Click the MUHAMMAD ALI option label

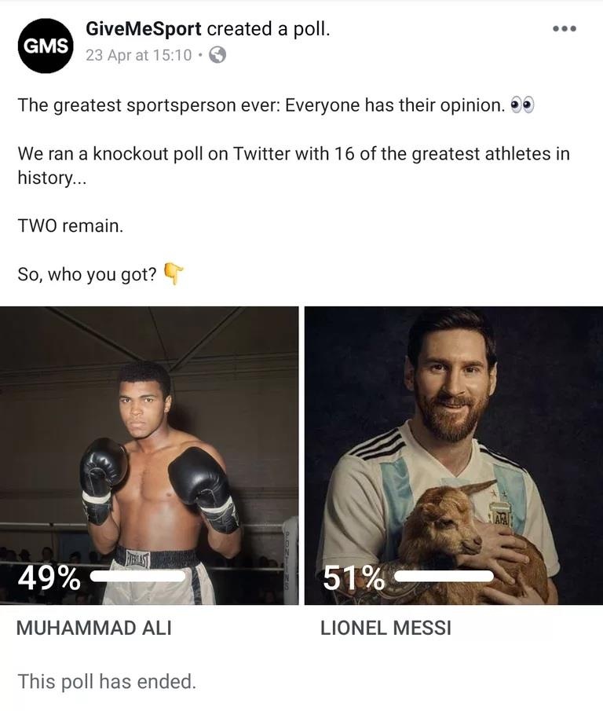tap(95, 628)
